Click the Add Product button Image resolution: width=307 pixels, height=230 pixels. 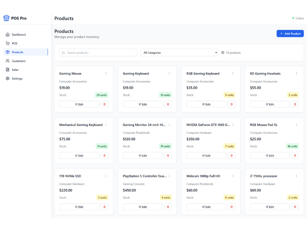pos(290,33)
